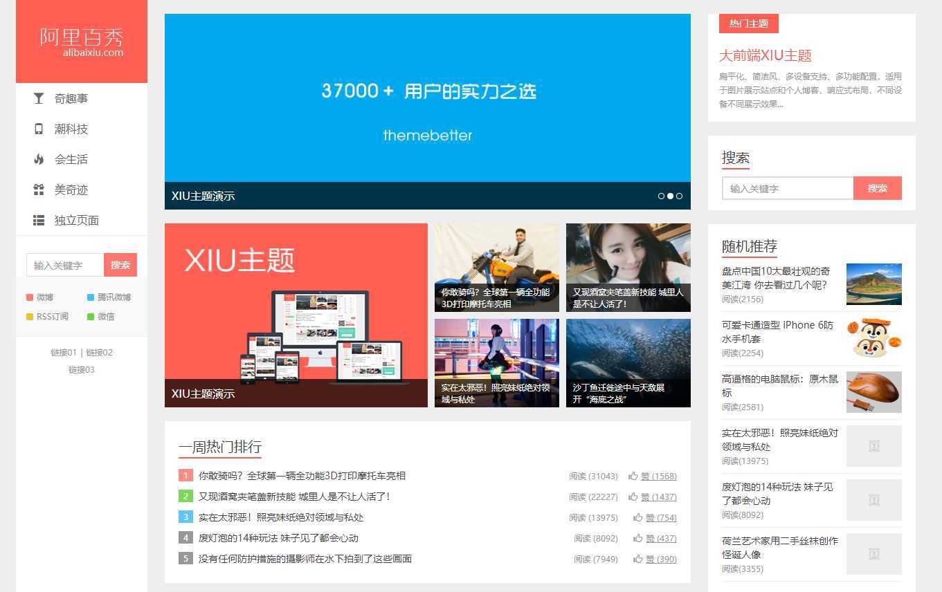Viewport: 942px width, 592px height.
Task: Click the 输入关键字 search input field
Action: point(787,187)
